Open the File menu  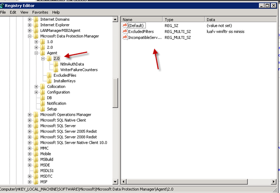(x=3, y=12)
